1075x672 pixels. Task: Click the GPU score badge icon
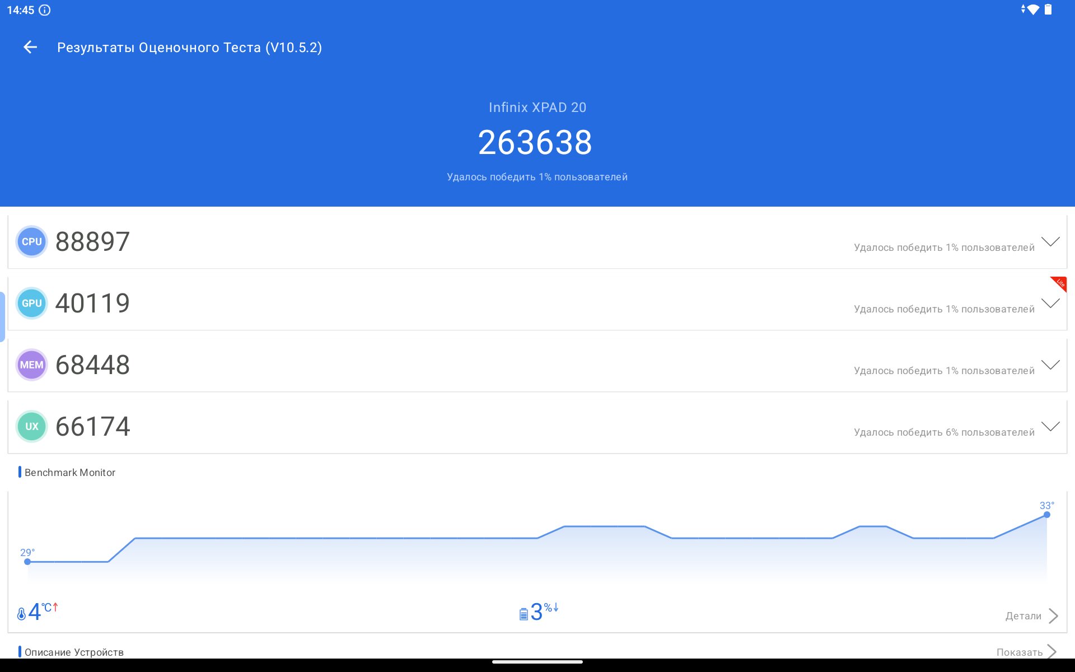point(31,304)
